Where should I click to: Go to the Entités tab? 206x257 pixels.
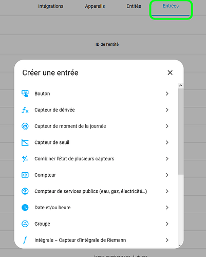[x=134, y=6]
